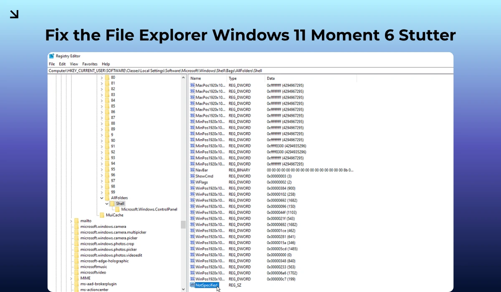Click the REG_BINARY type cell
This screenshot has height=292, width=501.
click(239, 170)
